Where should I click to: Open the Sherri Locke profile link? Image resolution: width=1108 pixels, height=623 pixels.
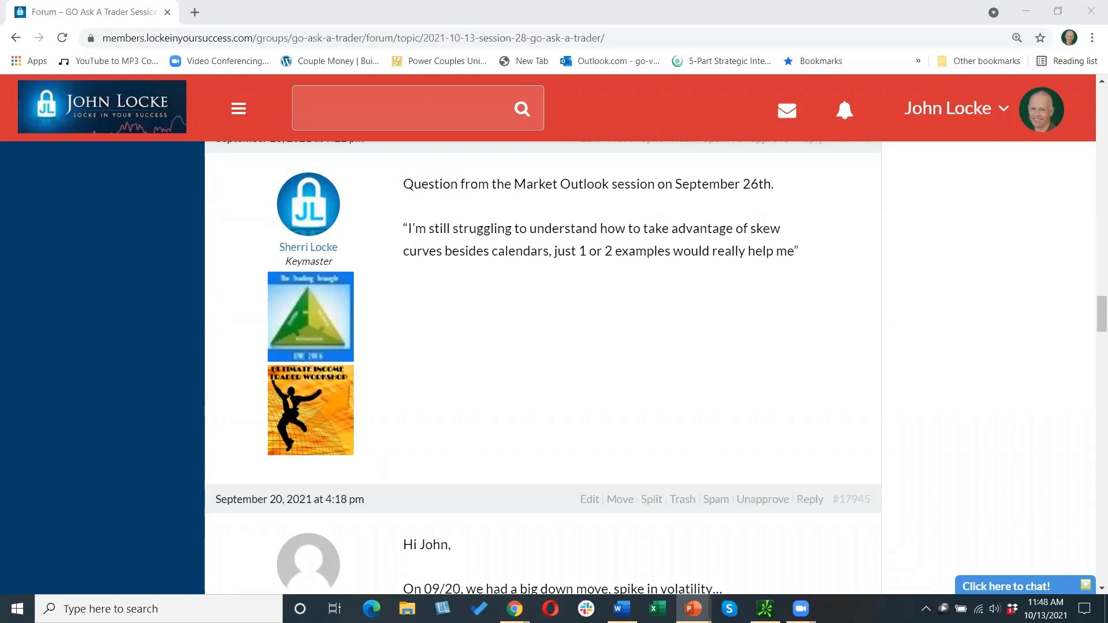tap(308, 247)
